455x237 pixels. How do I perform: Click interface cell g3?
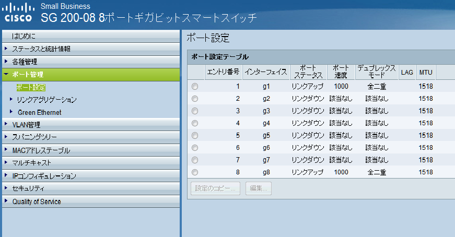(266, 111)
